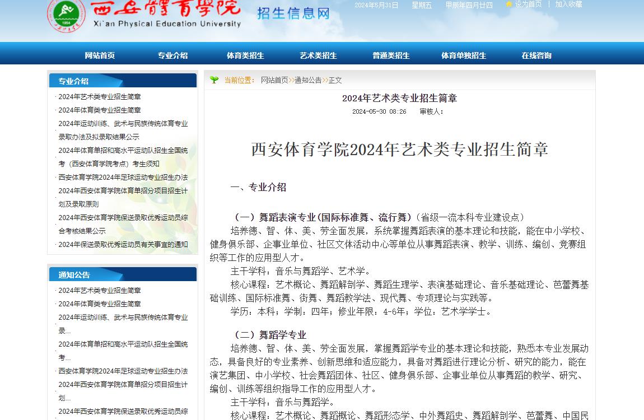
Task: Open the 网站首页 navigation item
Action: (100, 55)
